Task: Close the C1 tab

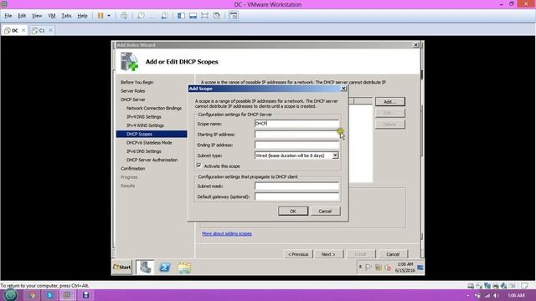Action: (x=50, y=30)
